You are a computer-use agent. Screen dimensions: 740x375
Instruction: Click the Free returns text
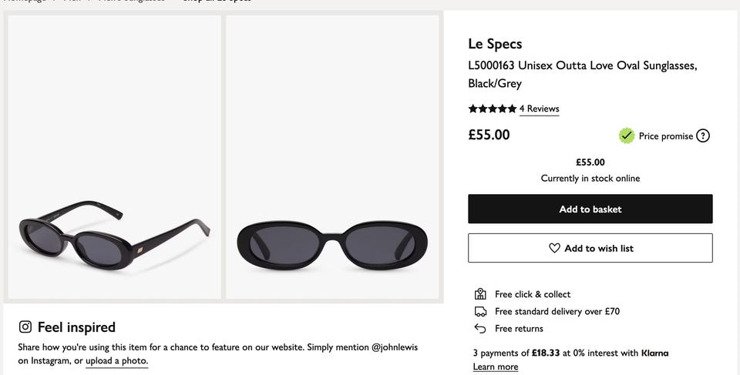(x=519, y=329)
